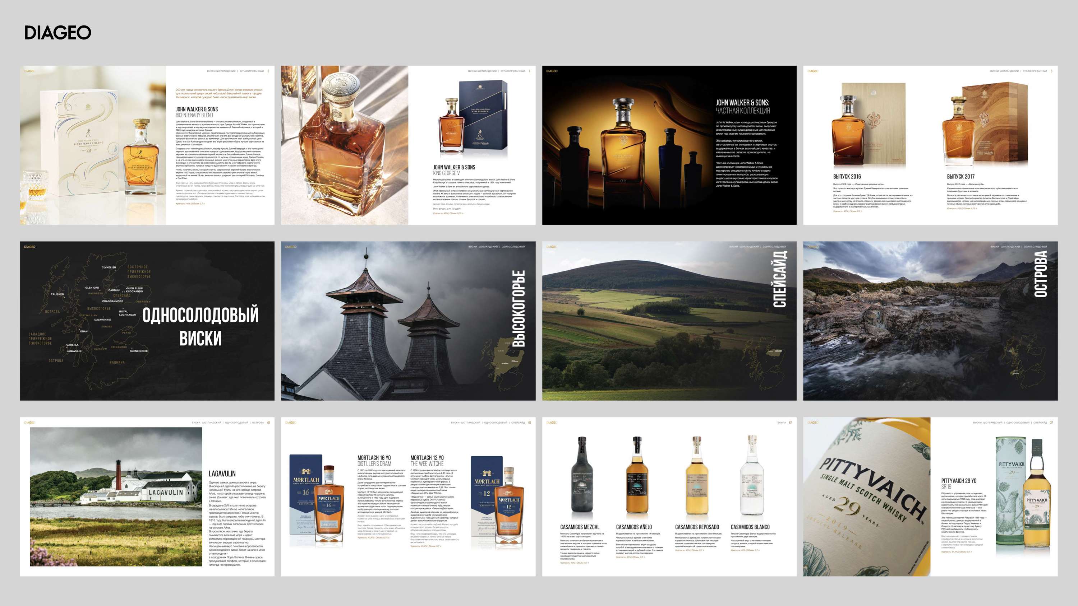Click the 'LAGAVULIN' heading beside the distillery photo
Image resolution: width=1078 pixels, height=606 pixels.
click(222, 474)
